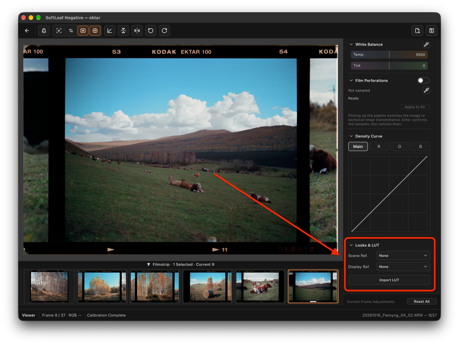This screenshot has height=345, width=459.
Task: Pick the Film Perforations sampling pipette
Action: (426, 90)
